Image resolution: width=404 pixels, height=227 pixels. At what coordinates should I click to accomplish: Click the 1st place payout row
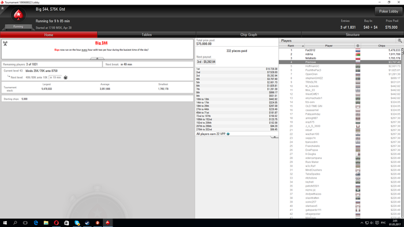pyautogui.click(x=237, y=69)
